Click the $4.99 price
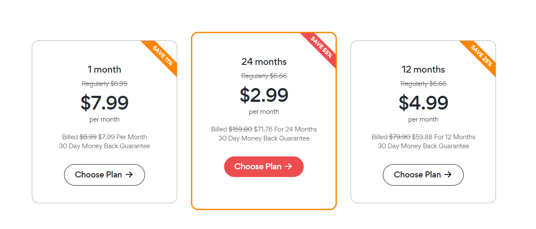 tap(423, 103)
